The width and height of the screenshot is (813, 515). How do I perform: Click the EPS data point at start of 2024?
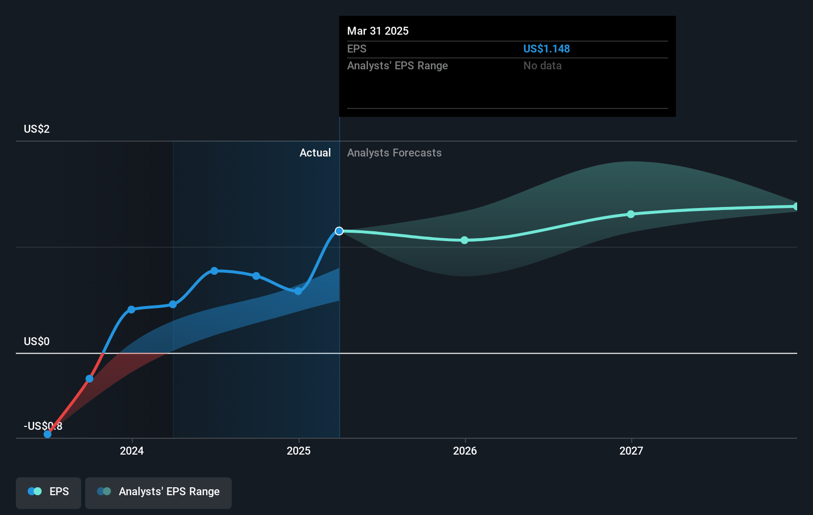tap(131, 309)
